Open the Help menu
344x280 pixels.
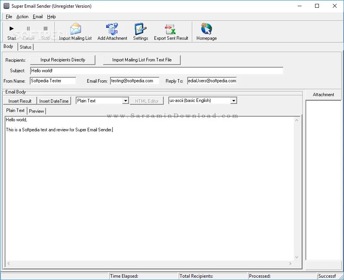(x=51, y=17)
